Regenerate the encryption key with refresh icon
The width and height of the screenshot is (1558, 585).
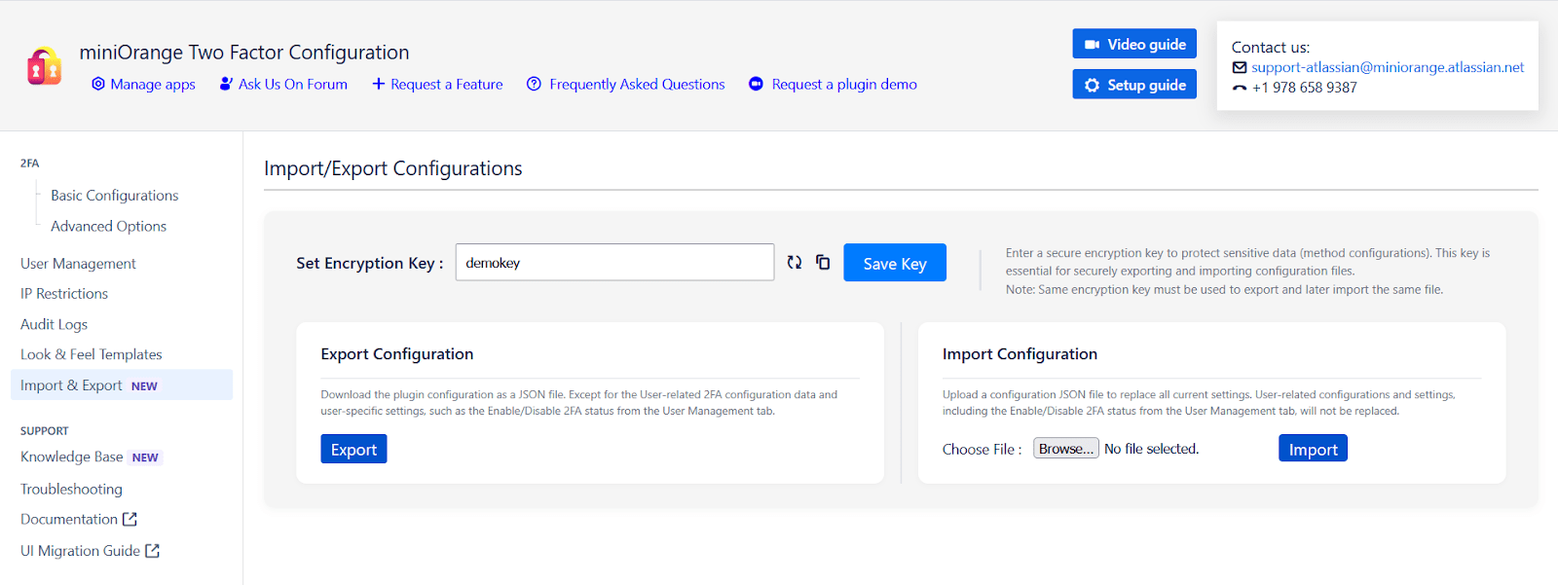coord(795,262)
